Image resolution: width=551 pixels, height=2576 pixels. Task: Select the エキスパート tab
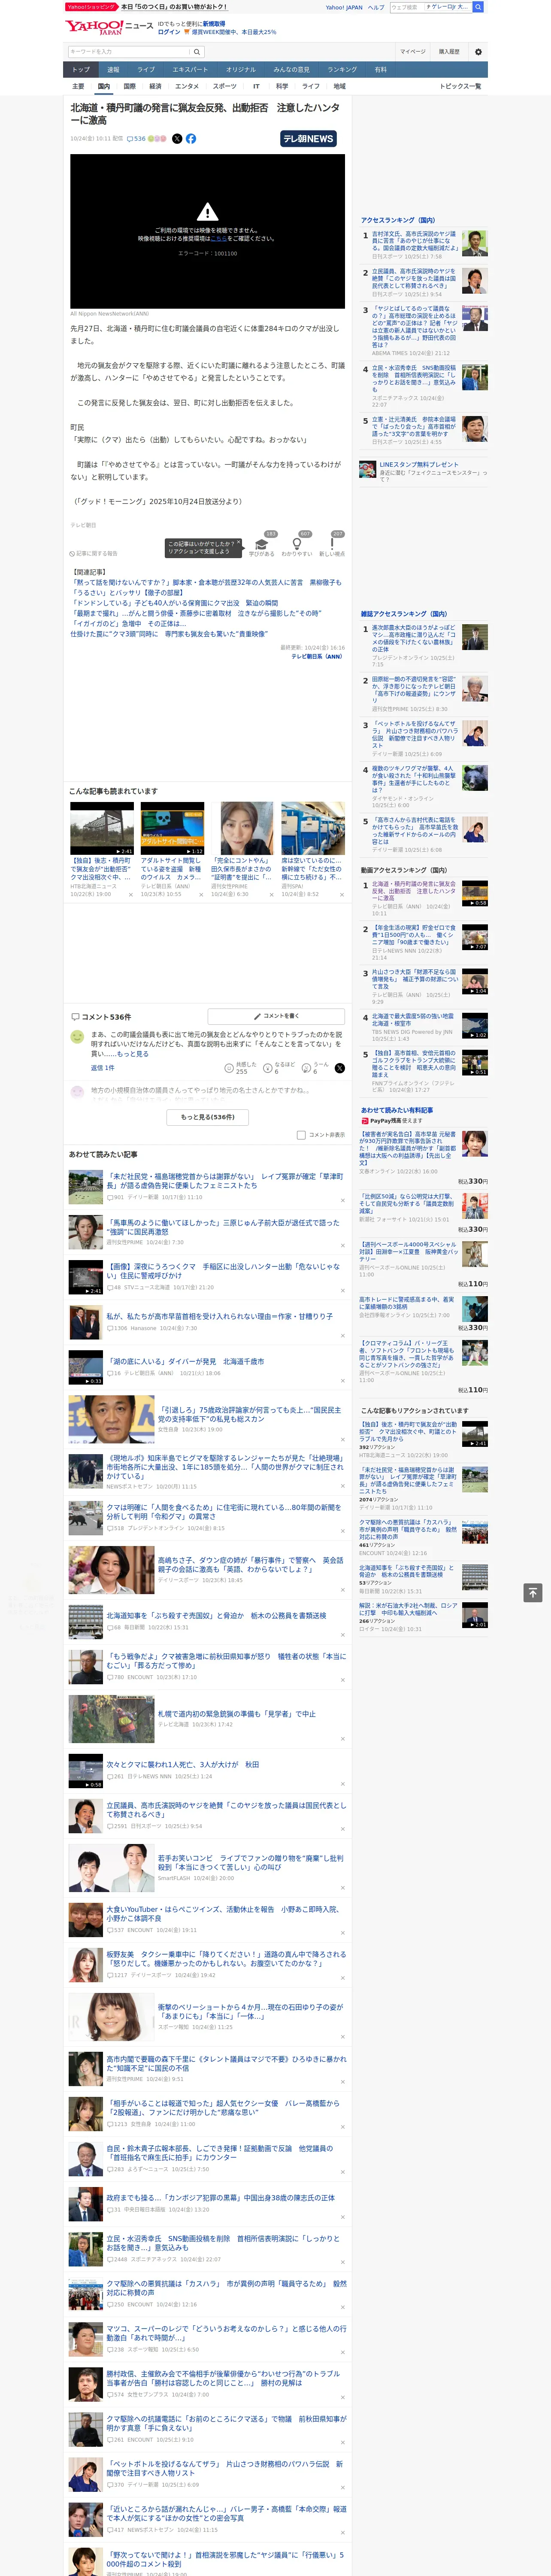[x=190, y=70]
